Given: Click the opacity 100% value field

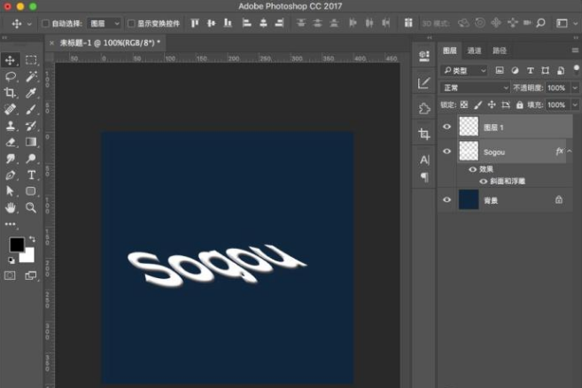Looking at the screenshot, I should (x=556, y=88).
